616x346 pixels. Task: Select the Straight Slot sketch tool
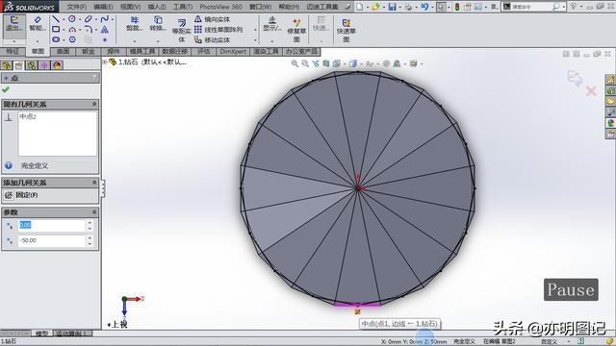[x=56, y=39]
